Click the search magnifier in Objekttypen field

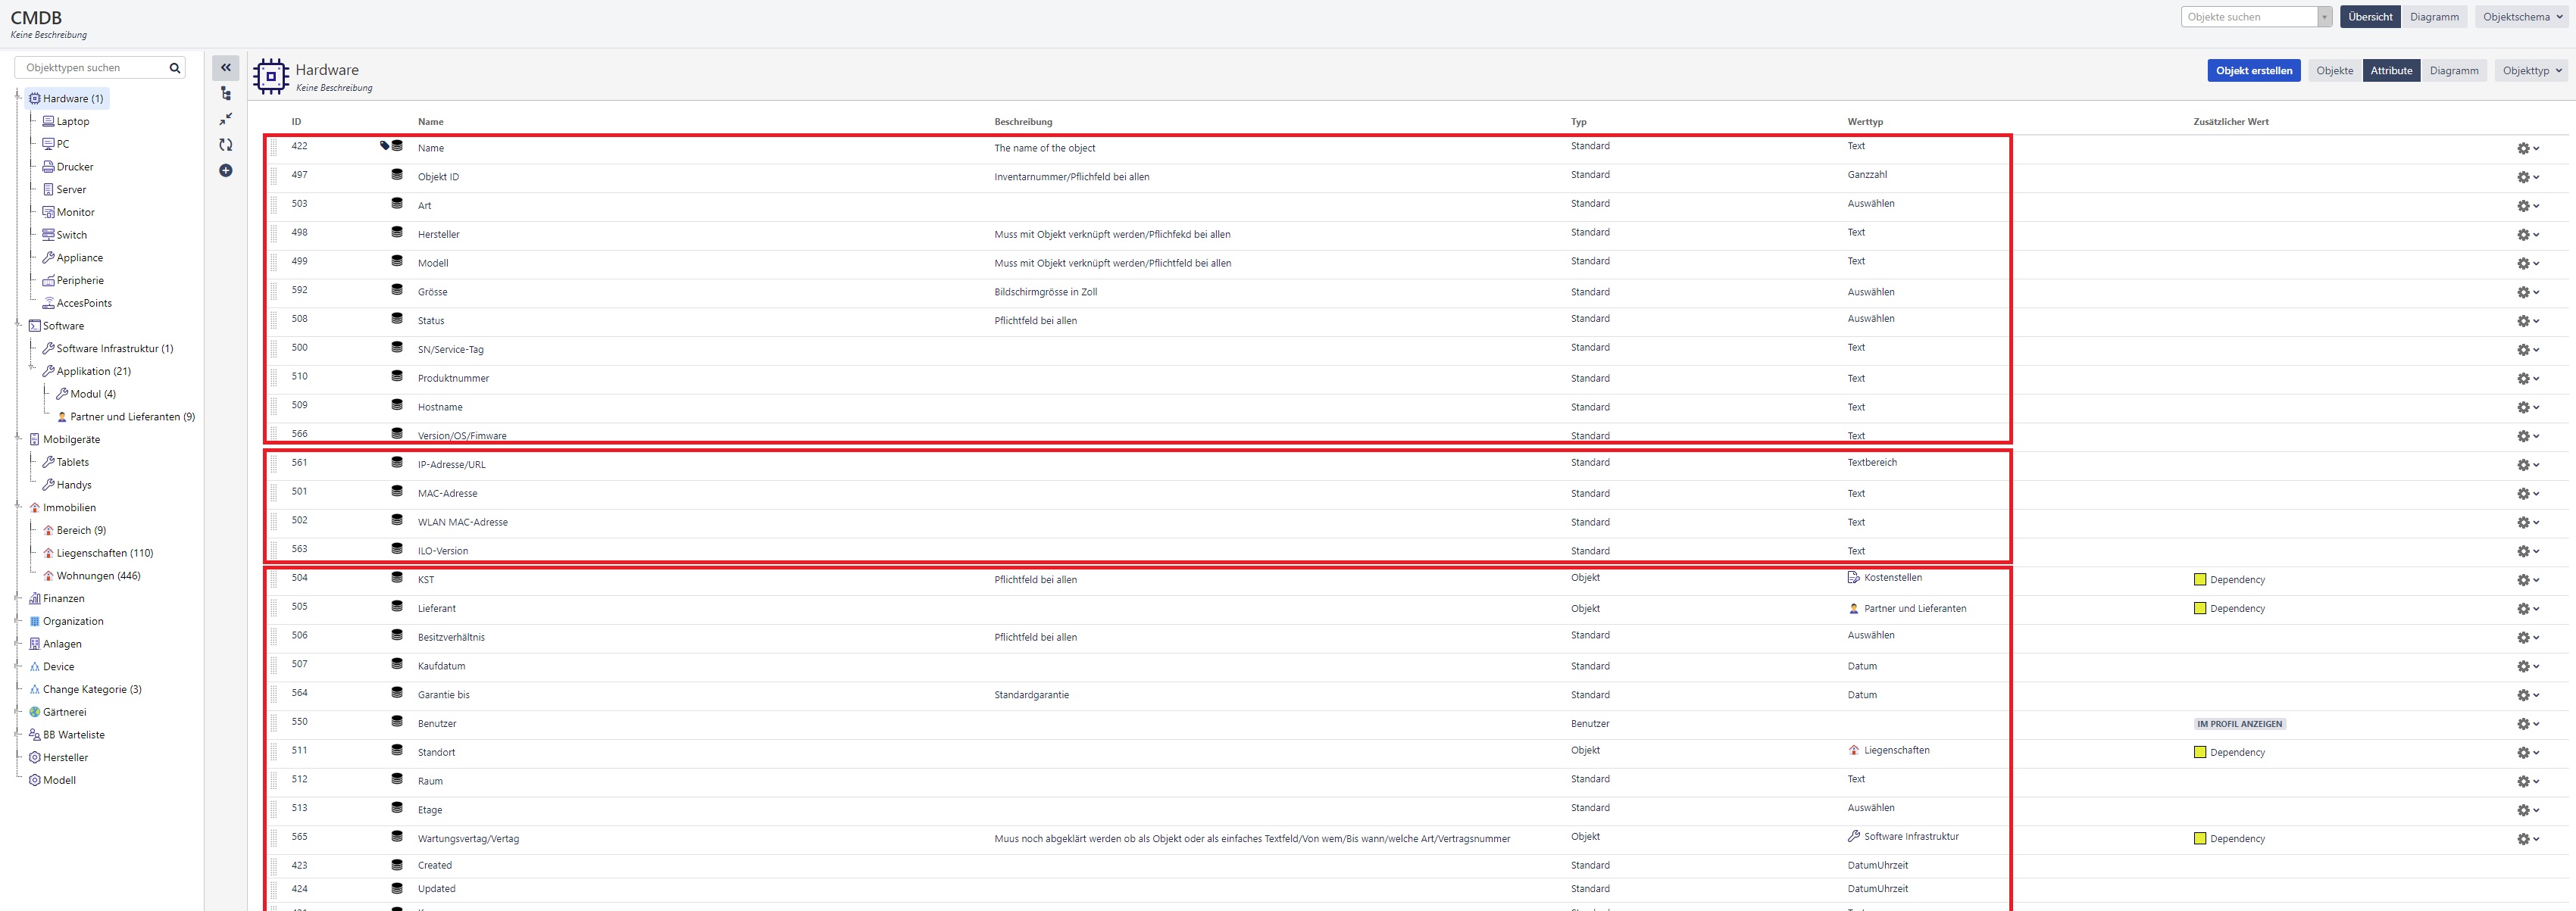[x=175, y=68]
